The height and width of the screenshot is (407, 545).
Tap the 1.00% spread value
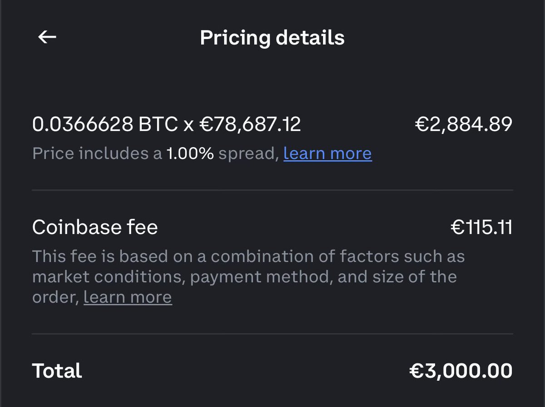[x=189, y=154]
